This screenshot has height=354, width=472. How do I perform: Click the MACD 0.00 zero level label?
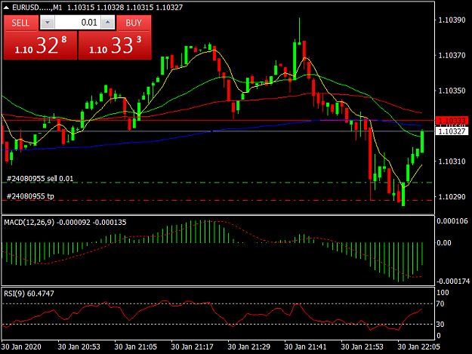(x=444, y=243)
